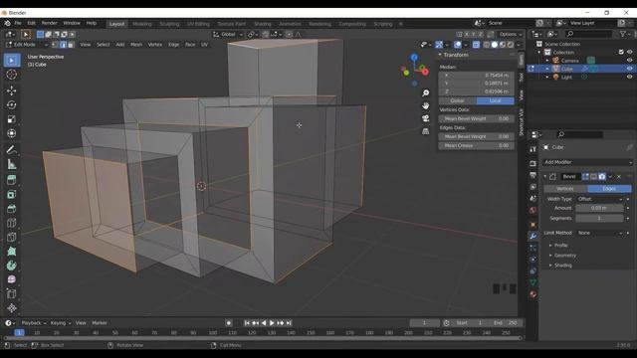This screenshot has width=637, height=358.
Task: Adjust the Segments value field
Action: click(599, 219)
